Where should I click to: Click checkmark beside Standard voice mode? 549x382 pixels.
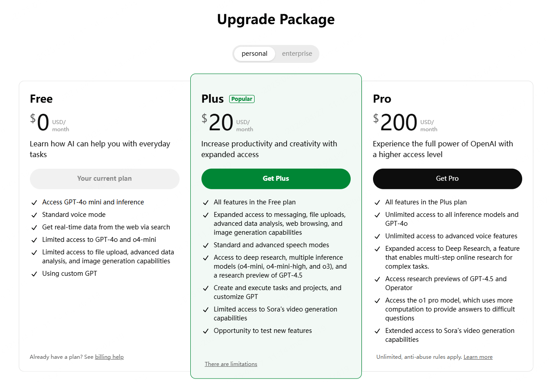(34, 215)
